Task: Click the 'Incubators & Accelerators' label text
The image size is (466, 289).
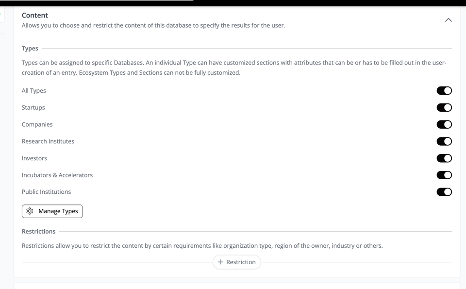Action: point(57,175)
